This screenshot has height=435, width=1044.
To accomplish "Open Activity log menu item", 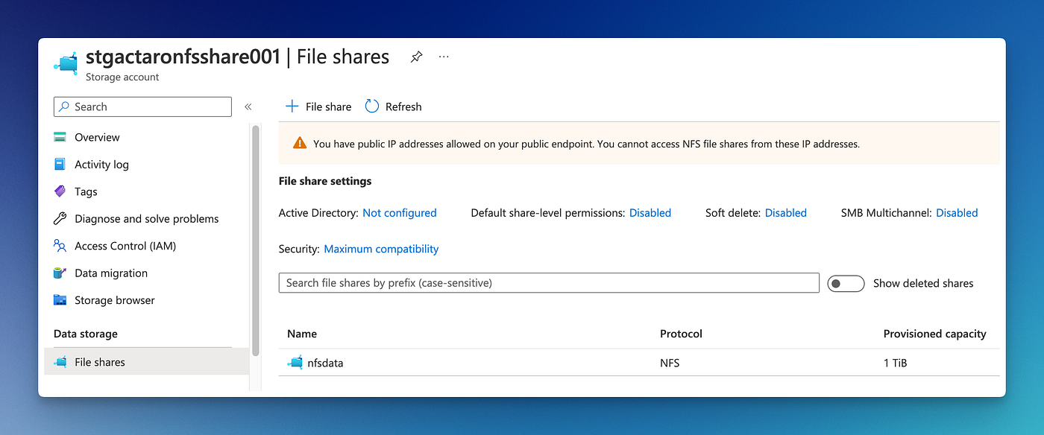I will pos(101,165).
